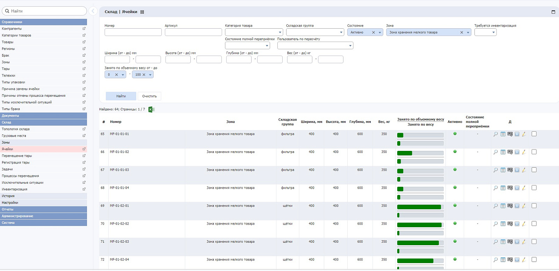The image size is (559, 271).
Task: Export results with the Excel icon
Action: click(x=151, y=109)
